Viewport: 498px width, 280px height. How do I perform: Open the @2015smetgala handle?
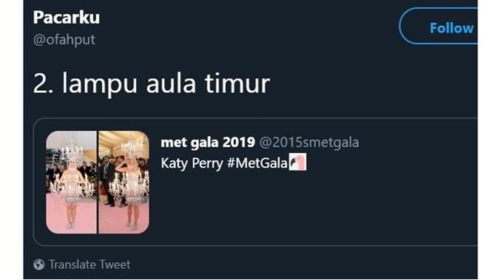(x=309, y=143)
